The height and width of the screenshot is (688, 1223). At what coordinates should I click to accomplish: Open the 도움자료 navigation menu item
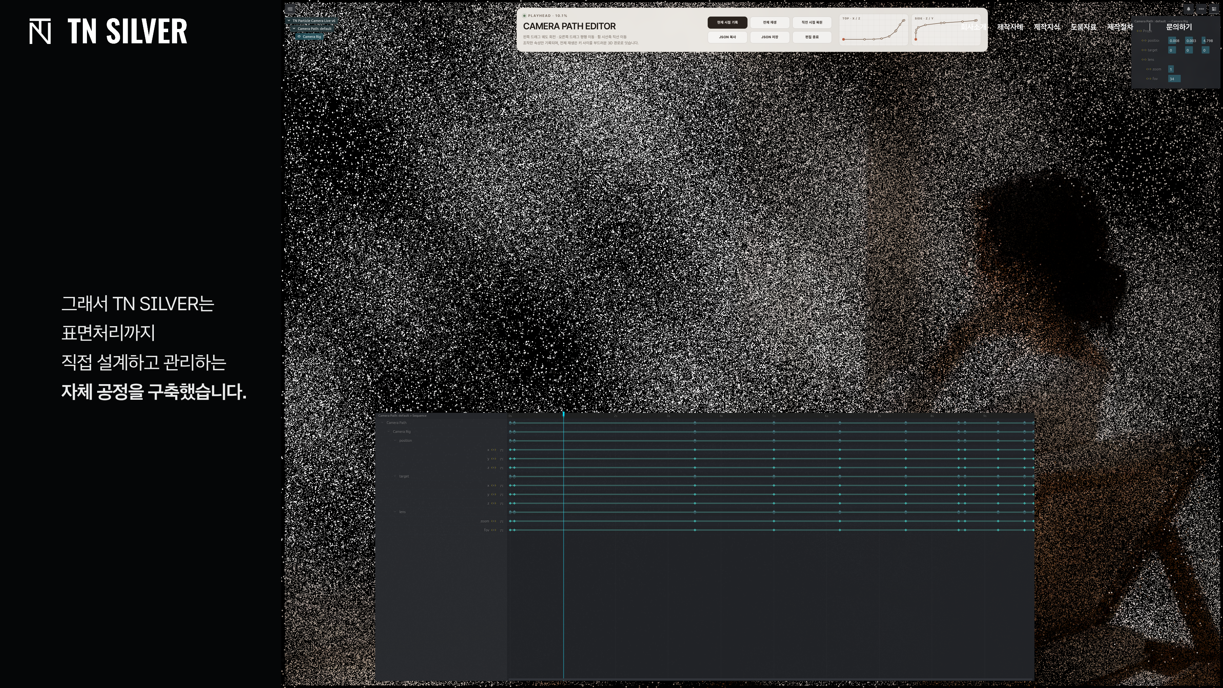[x=1083, y=27]
